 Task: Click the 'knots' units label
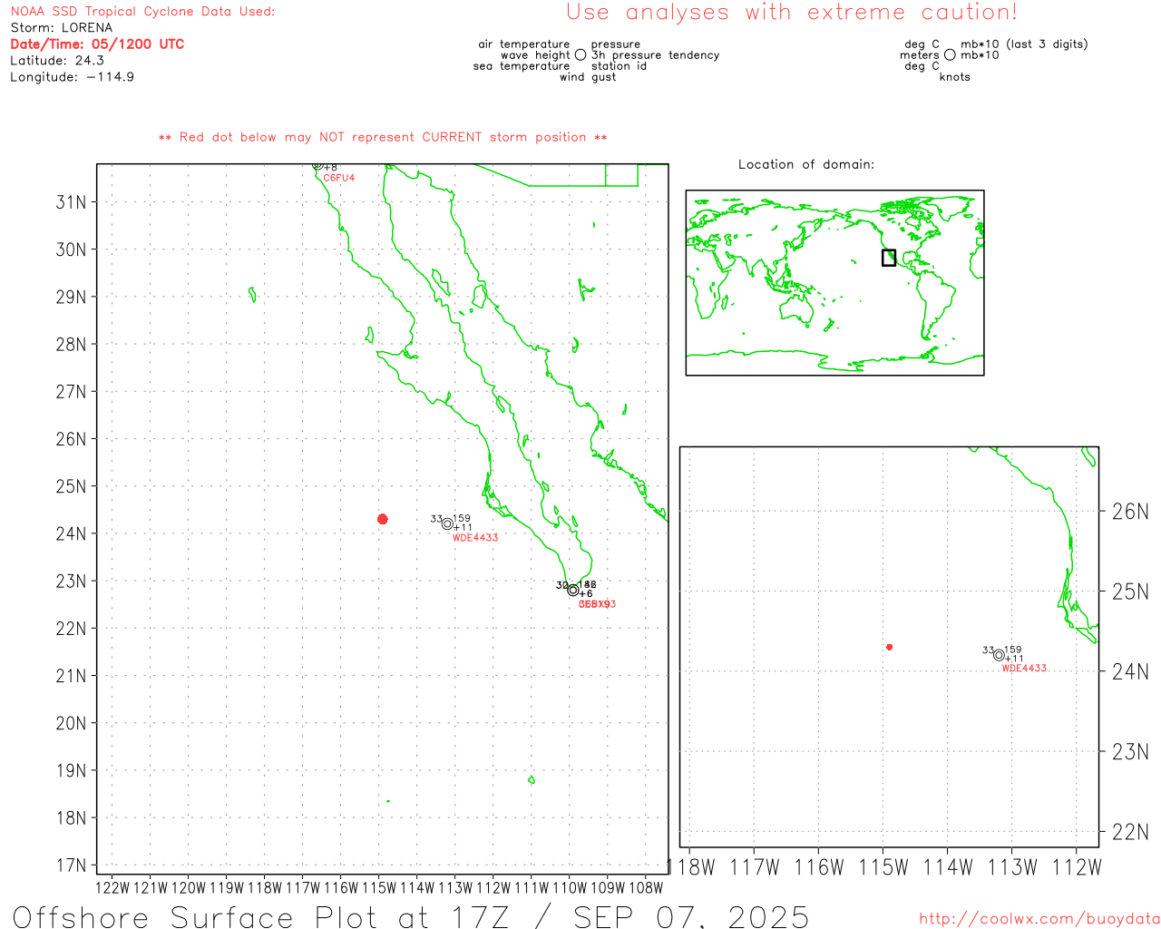tap(954, 77)
